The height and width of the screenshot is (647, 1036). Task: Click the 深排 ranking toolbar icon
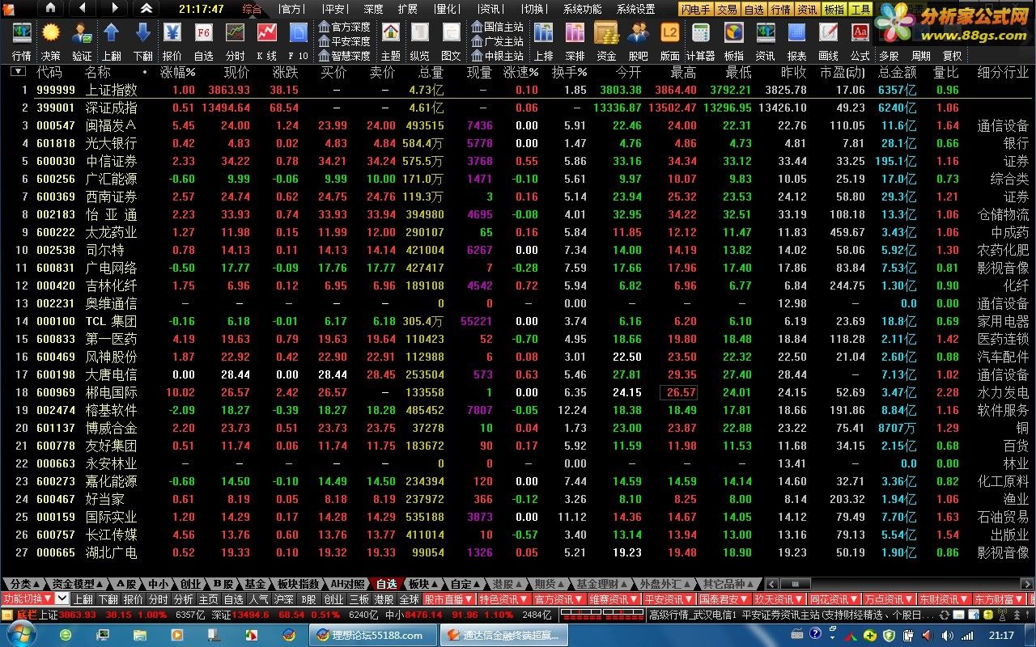[x=575, y=40]
